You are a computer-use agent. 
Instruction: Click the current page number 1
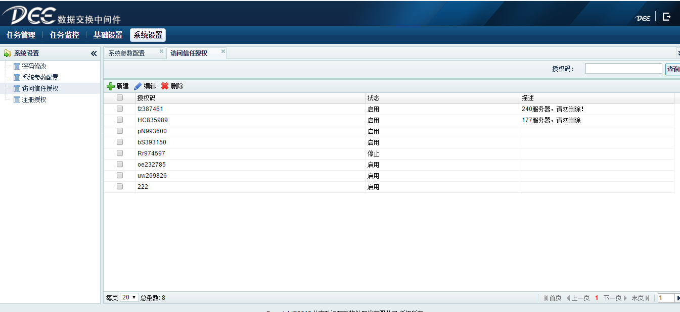coord(597,298)
